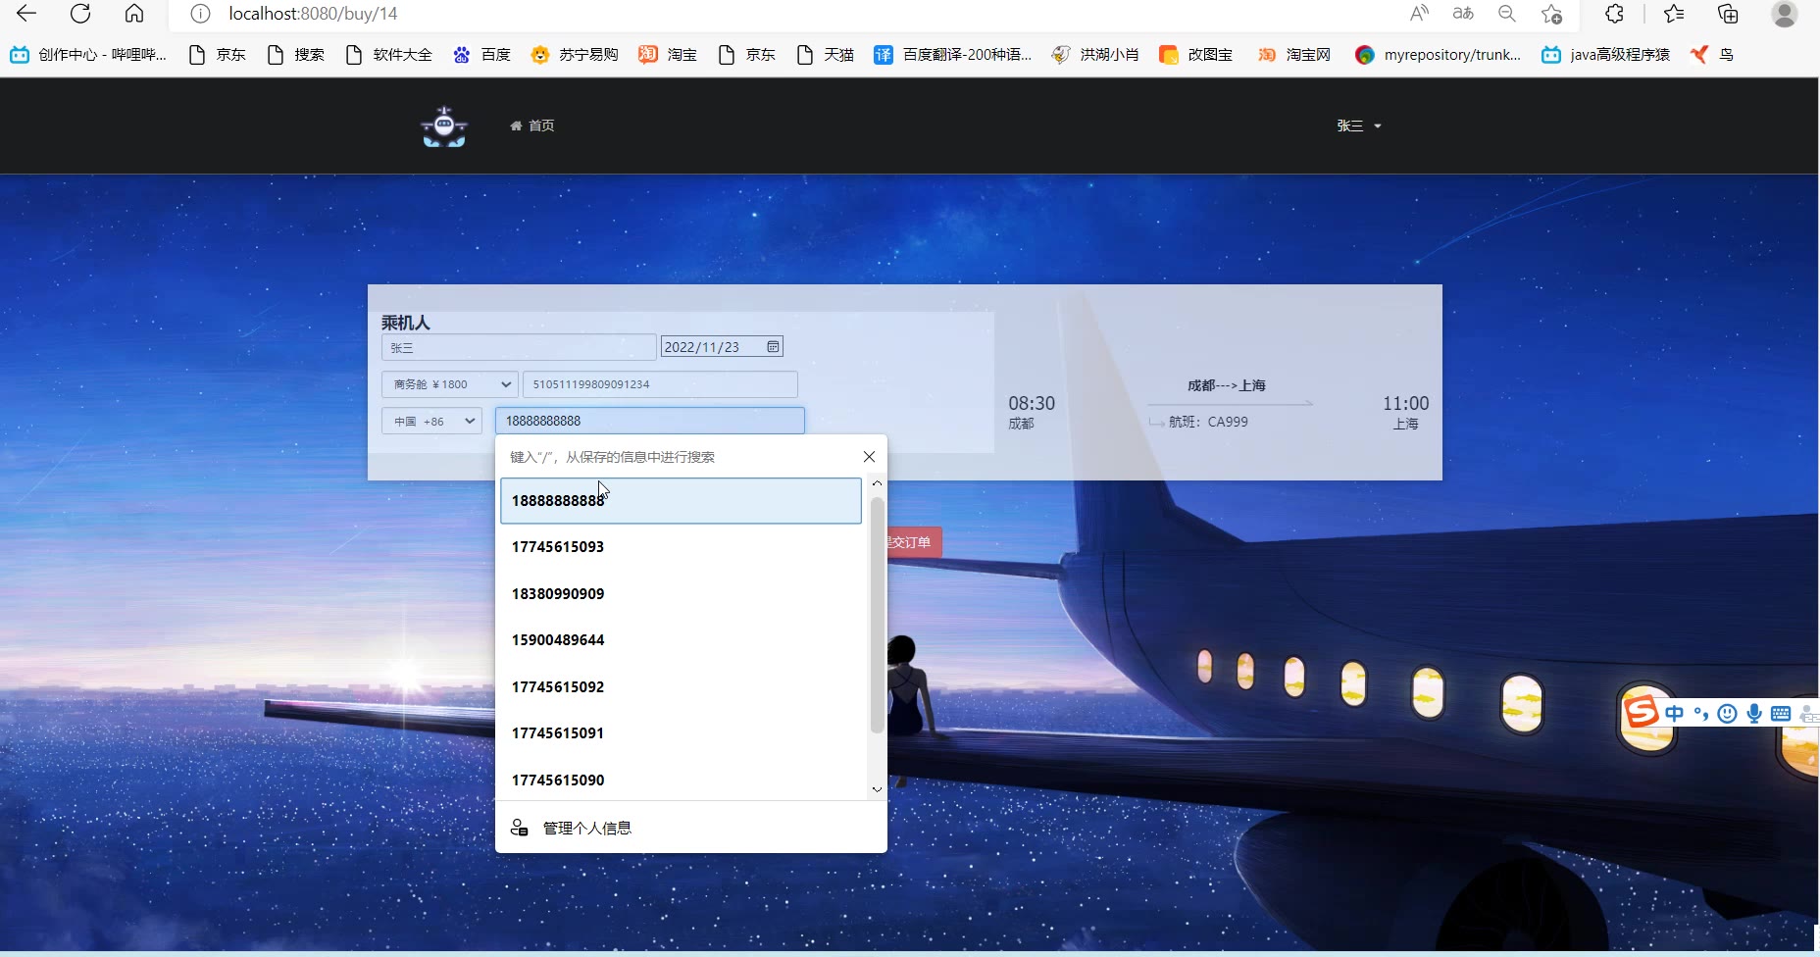The width and height of the screenshot is (1820, 957).
Task: Open the favorites list
Action: (1674, 14)
